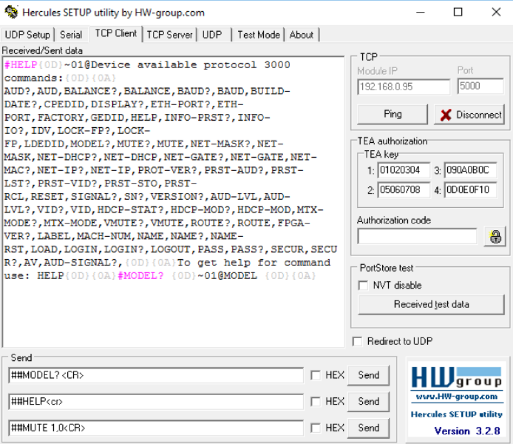This screenshot has height=444, width=513.
Task: Focus TEA key 2 field 05060708
Action: 404,190
